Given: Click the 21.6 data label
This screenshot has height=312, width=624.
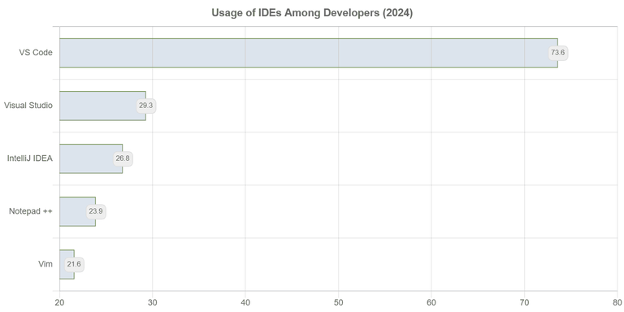Looking at the screenshot, I should 75,264.
